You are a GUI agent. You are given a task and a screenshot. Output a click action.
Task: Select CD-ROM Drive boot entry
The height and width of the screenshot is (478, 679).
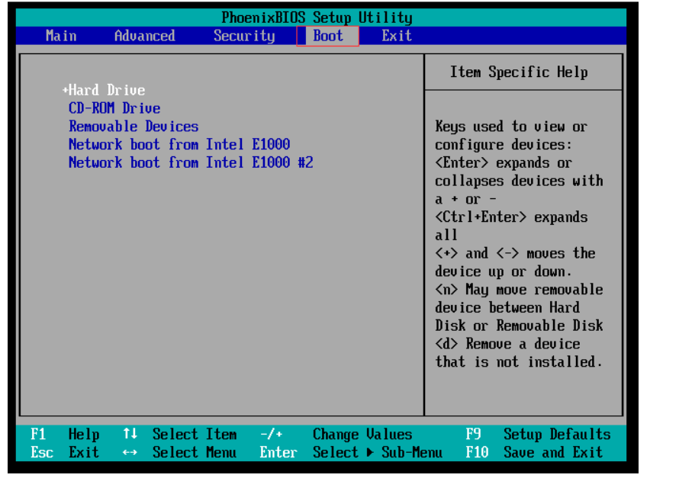click(114, 108)
